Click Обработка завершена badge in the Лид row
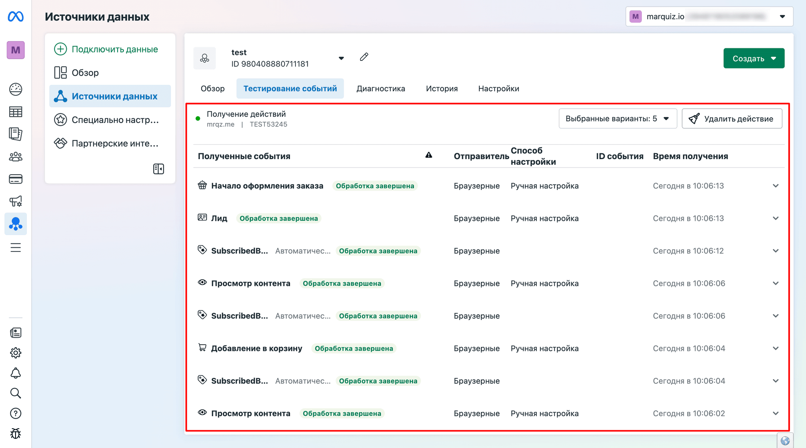This screenshot has height=448, width=806. pos(279,218)
